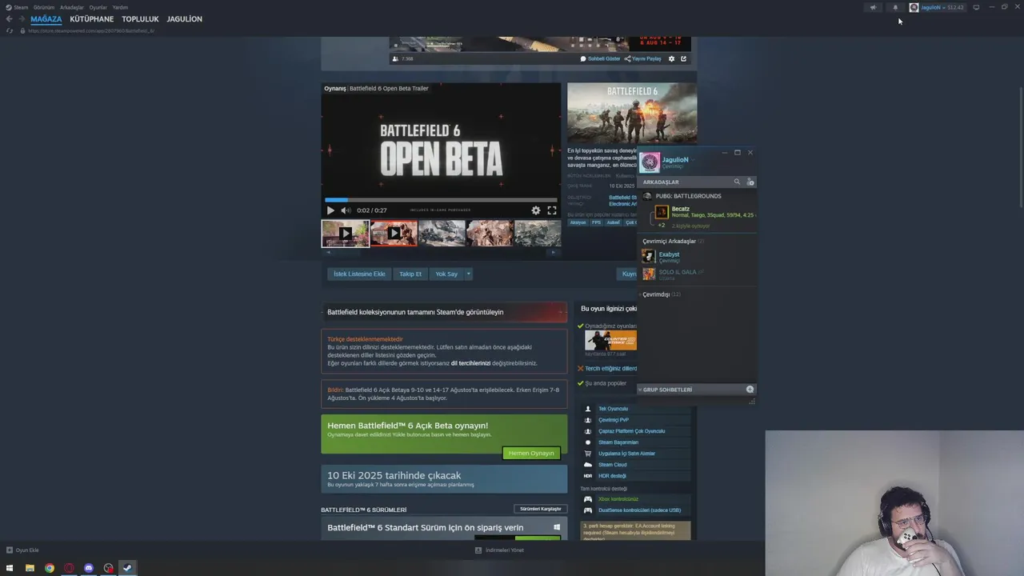Screen dimensions: 1024x576
Task: Open the MAĞAZA tab
Action: (46, 18)
